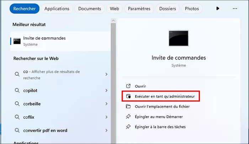Click the search icon beside 'co'
Image resolution: width=249 pixels, height=144 pixels.
(x=17, y=74)
